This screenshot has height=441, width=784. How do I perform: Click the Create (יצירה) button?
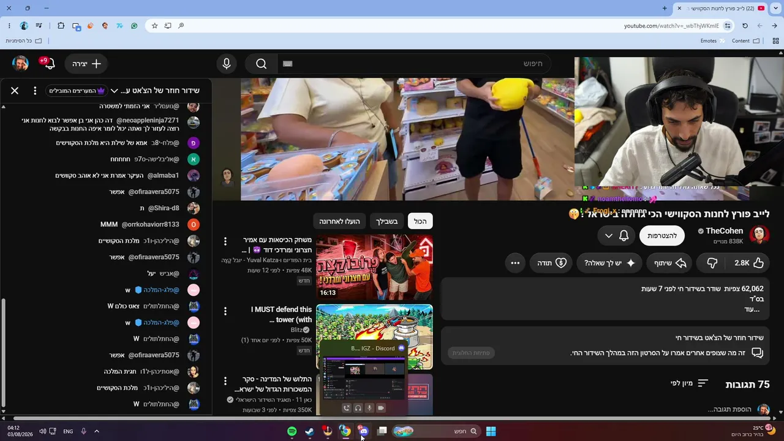click(86, 64)
